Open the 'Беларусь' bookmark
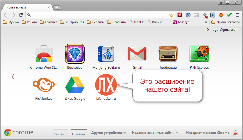Viewport: 243px width, 140px height. [182, 22]
